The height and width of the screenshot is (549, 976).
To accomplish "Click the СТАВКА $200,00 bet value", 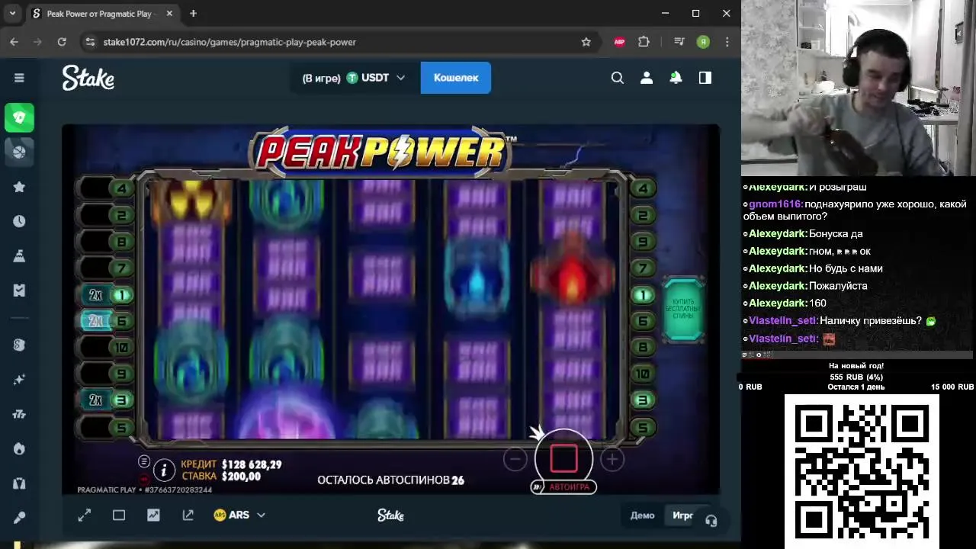I will point(241,477).
